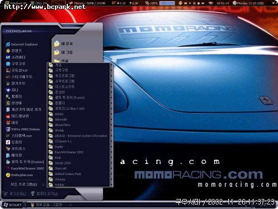Image resolution: width=278 pixels, height=209 pixels.
Task: Click the Memory indicator in the top bar
Action: pyautogui.click(x=87, y=3)
